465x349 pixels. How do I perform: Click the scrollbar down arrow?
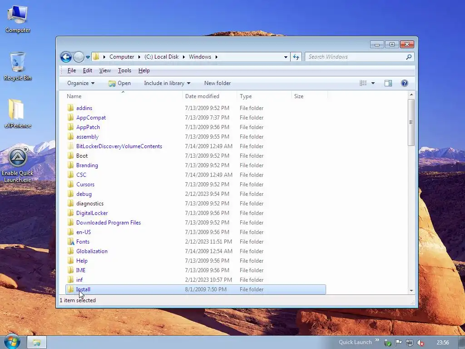click(411, 291)
